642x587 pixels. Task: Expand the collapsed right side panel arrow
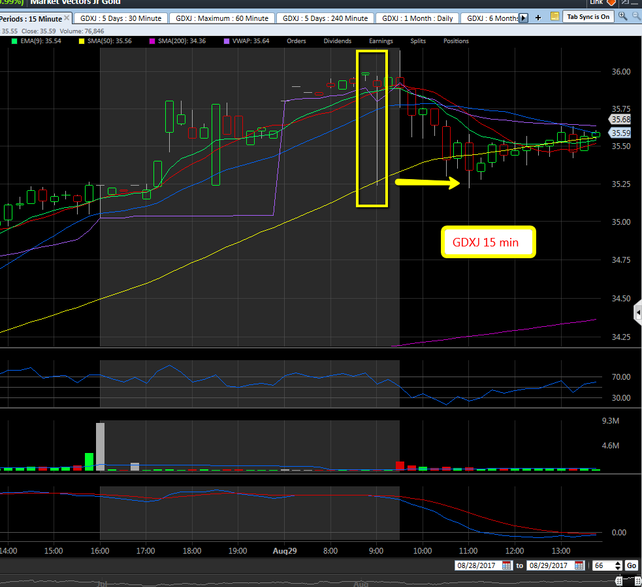click(x=637, y=314)
